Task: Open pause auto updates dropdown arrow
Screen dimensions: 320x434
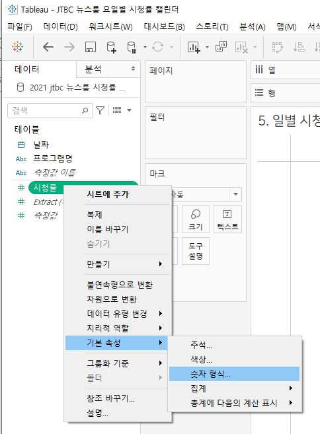Action: tap(145, 47)
